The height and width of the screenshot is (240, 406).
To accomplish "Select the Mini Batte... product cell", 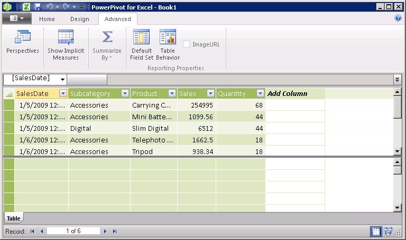I will 154,117.
